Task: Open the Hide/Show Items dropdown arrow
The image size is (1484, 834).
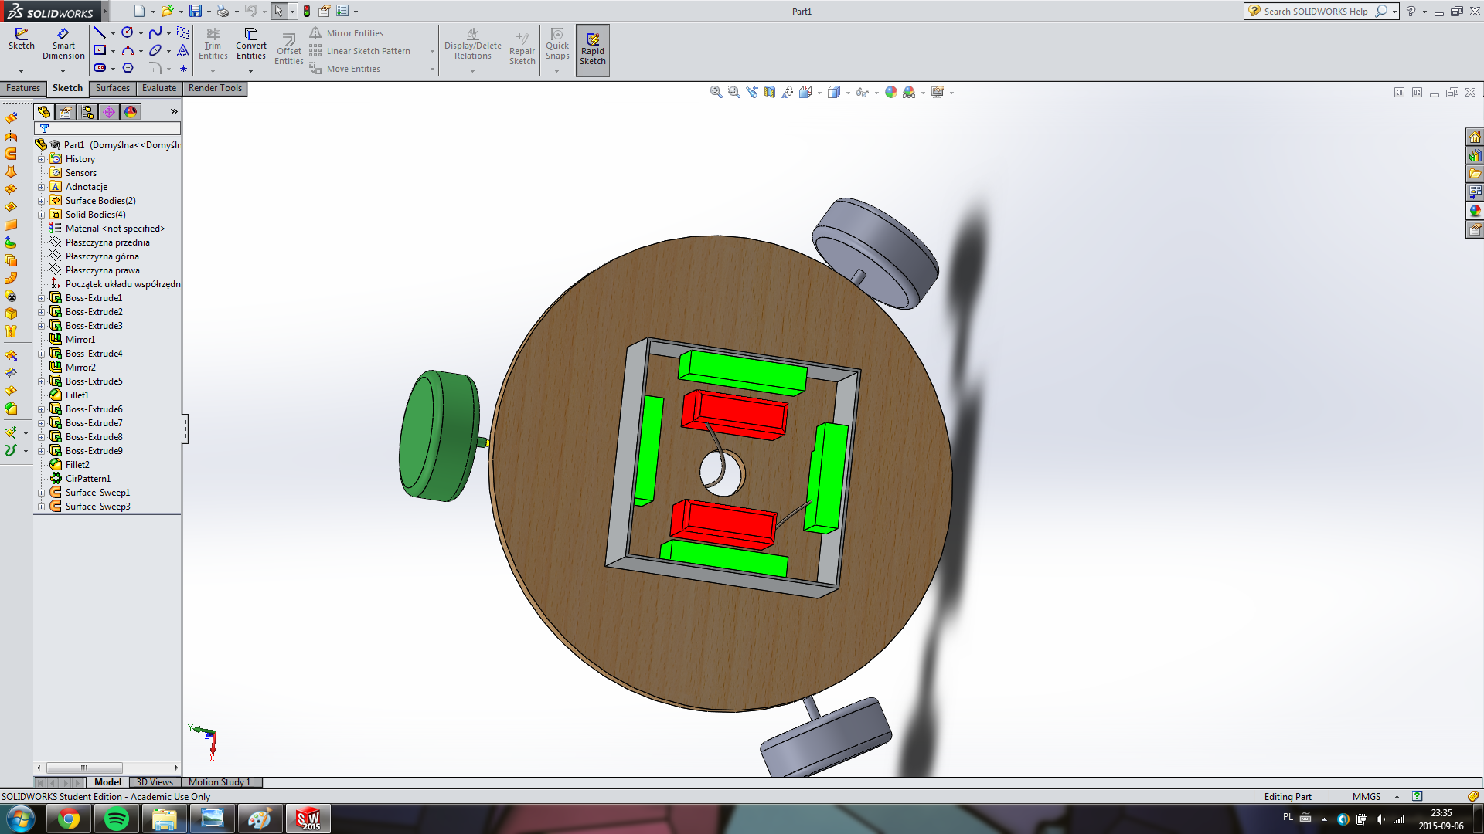Action: pyautogui.click(x=876, y=93)
